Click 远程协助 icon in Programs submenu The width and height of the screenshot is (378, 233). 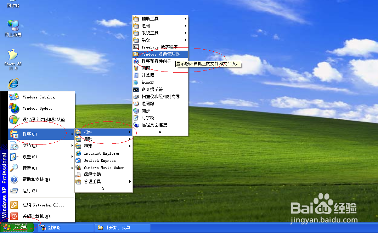[78, 175]
